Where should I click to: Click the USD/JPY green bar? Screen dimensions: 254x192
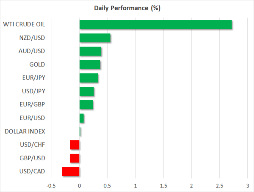(86, 92)
